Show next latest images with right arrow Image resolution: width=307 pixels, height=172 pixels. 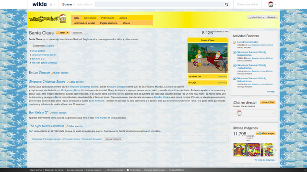tap(276, 150)
